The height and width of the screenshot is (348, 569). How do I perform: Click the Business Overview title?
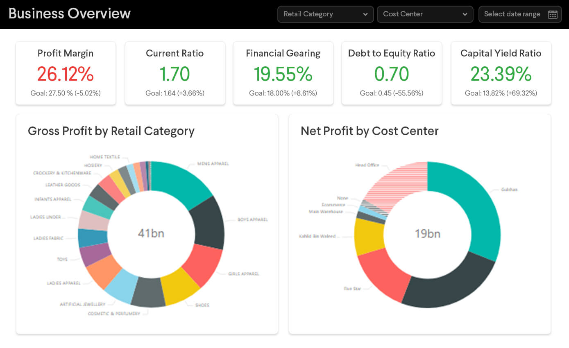click(x=70, y=14)
